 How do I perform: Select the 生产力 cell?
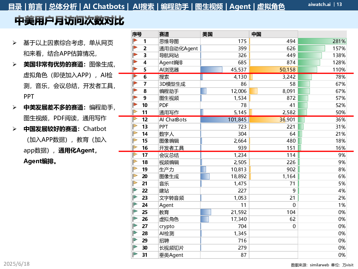[179, 169]
